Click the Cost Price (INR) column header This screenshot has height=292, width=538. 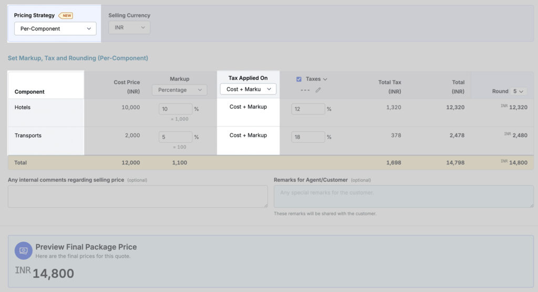127,87
